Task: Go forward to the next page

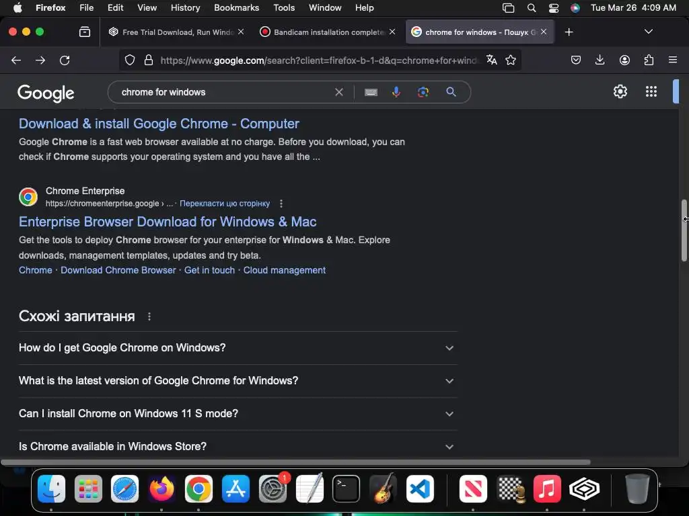Action: tap(40, 60)
